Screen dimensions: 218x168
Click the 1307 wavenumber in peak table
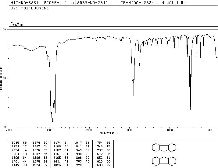[36, 154]
